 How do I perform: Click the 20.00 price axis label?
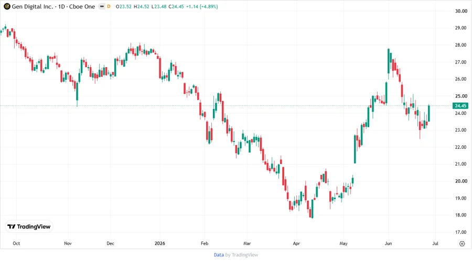click(x=461, y=181)
